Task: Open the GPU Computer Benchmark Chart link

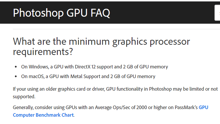Action: pos(43,115)
